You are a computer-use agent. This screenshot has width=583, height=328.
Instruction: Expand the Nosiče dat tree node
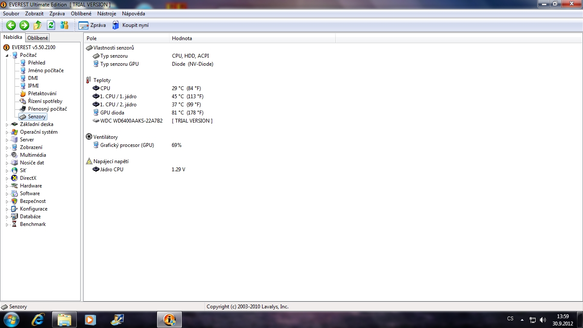coord(7,163)
